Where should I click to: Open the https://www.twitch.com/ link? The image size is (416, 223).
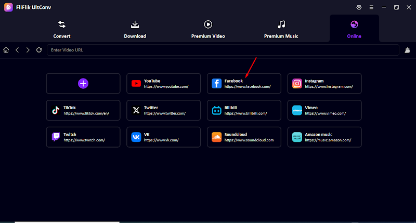[84, 140]
